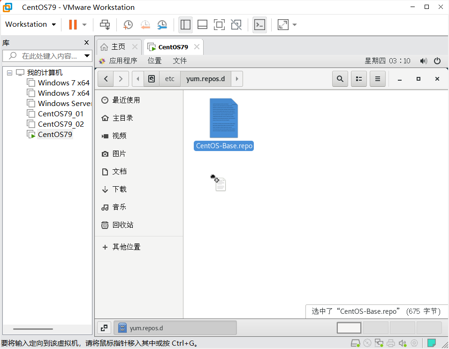The width and height of the screenshot is (449, 349).
Task: Close the CentOS79 tab
Action: tap(197, 46)
